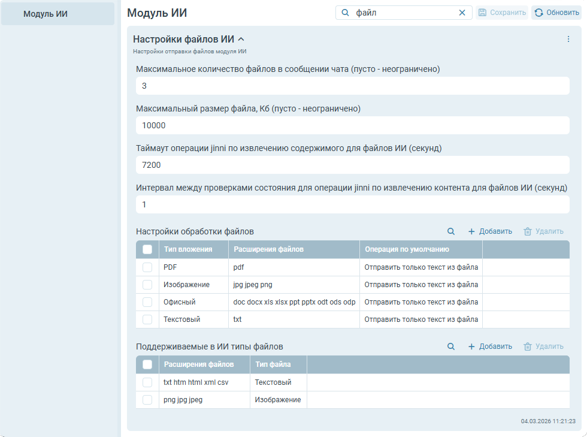
Task: Toggle the select-all checkbox in file processing table
Action: (147, 249)
